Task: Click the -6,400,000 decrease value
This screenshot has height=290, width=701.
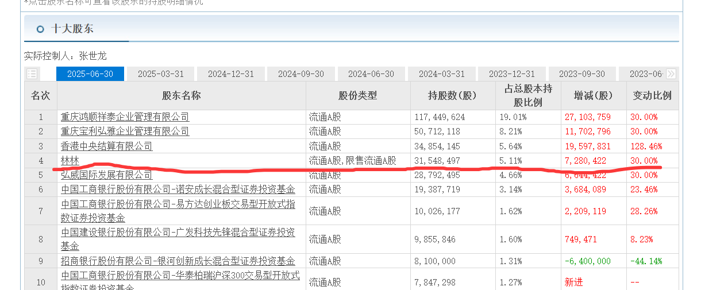Action: [588, 261]
